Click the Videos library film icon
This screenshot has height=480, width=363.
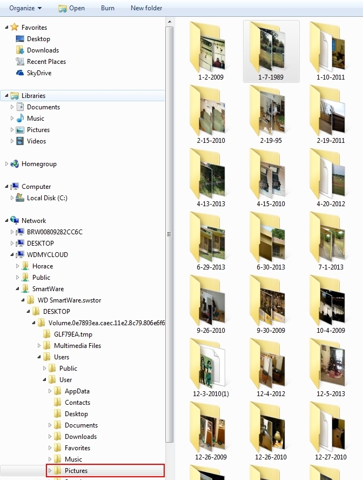coord(20,141)
